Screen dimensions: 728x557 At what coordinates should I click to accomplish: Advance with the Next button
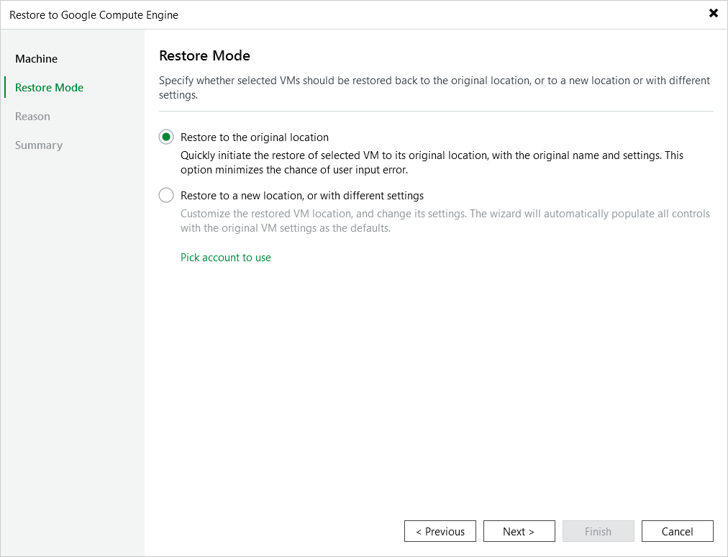click(x=519, y=531)
